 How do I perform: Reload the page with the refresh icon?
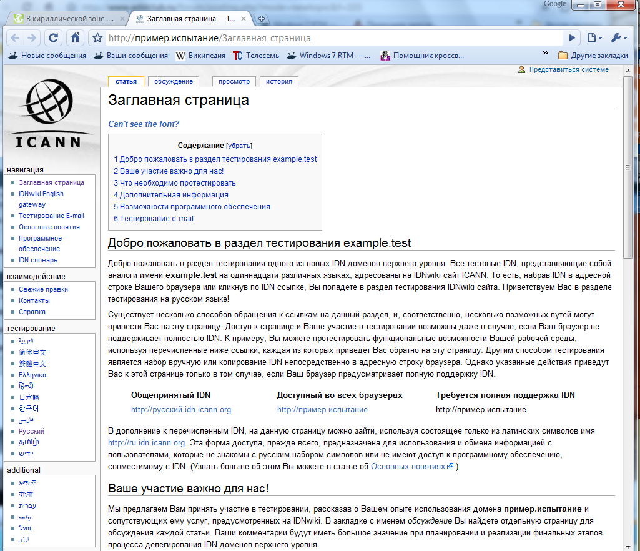pyautogui.click(x=53, y=38)
